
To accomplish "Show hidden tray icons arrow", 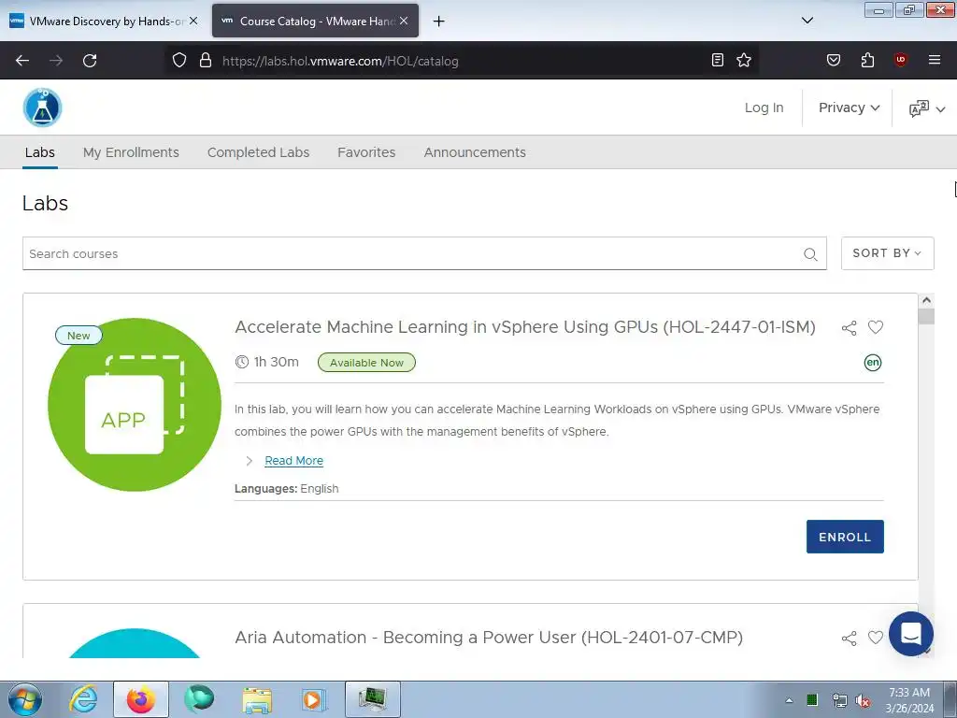I will [789, 701].
